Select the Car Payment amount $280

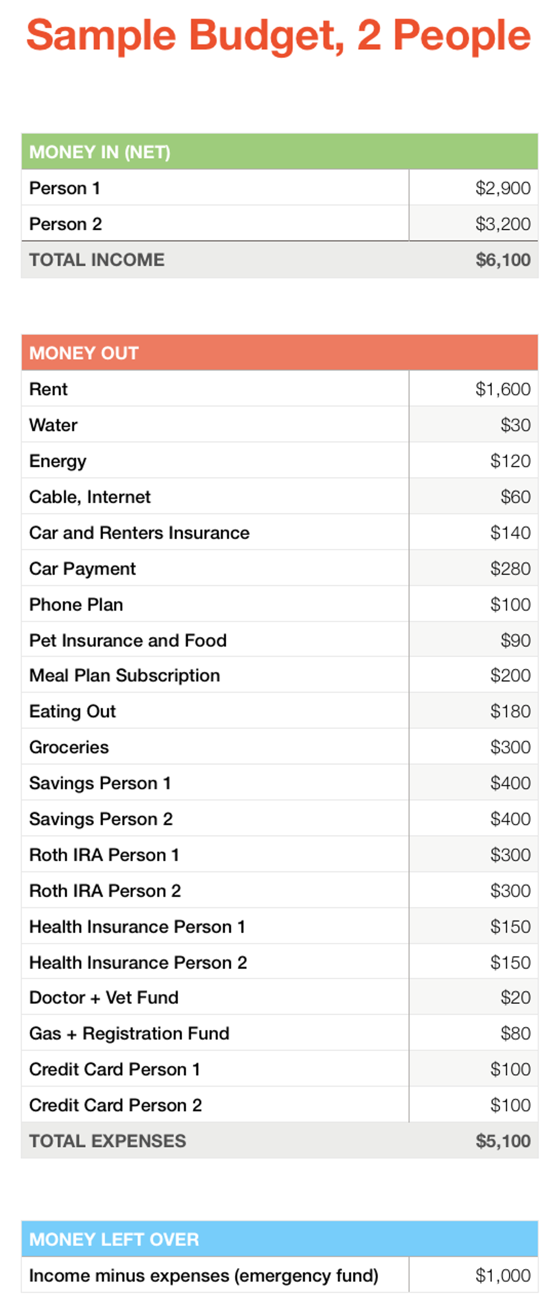pyautogui.click(x=510, y=569)
